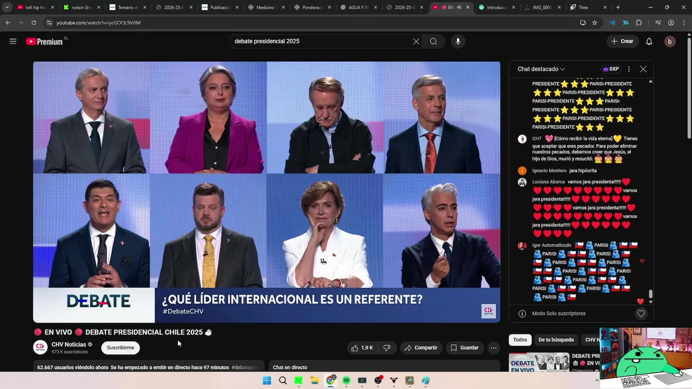The image size is (692, 389).
Task: Switch to the AGUA Y P tab
Action: [359, 8]
